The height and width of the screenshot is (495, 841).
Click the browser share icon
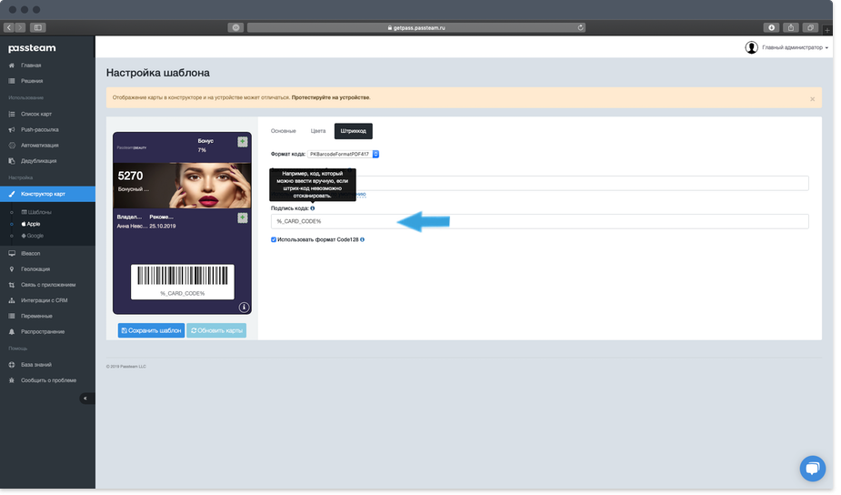791,28
